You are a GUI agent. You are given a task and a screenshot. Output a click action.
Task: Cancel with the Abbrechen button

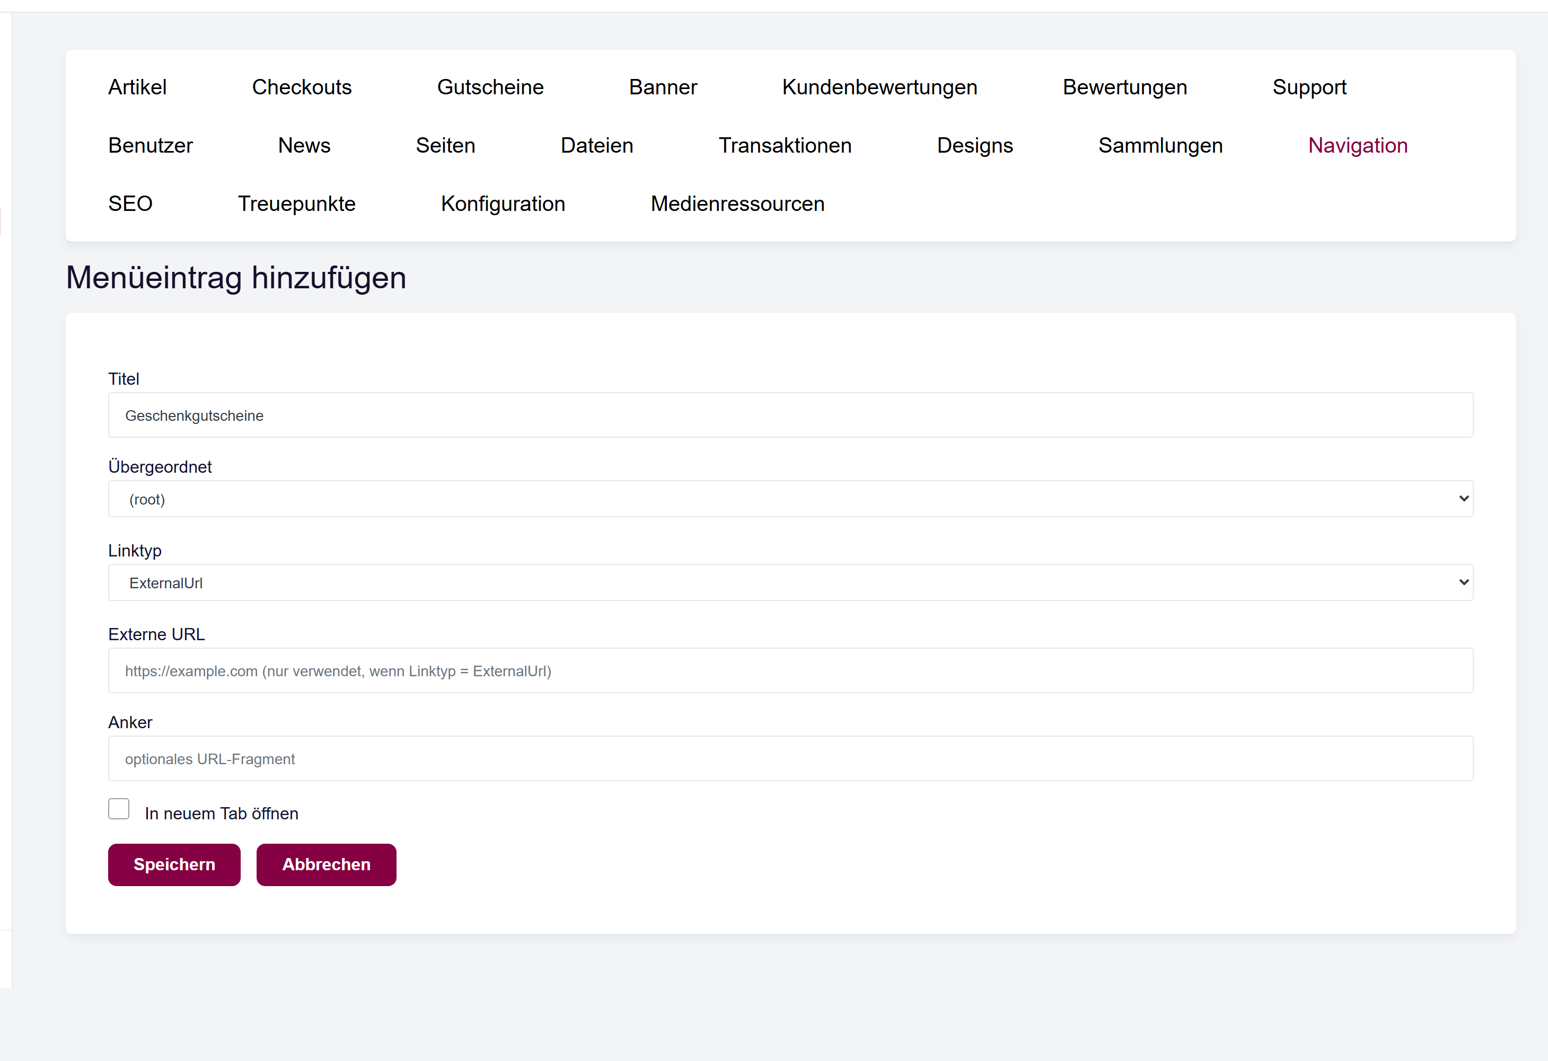327,864
